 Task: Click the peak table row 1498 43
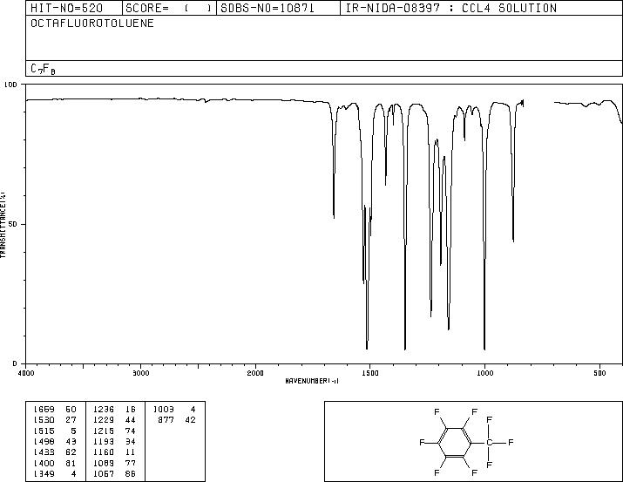(x=55, y=441)
